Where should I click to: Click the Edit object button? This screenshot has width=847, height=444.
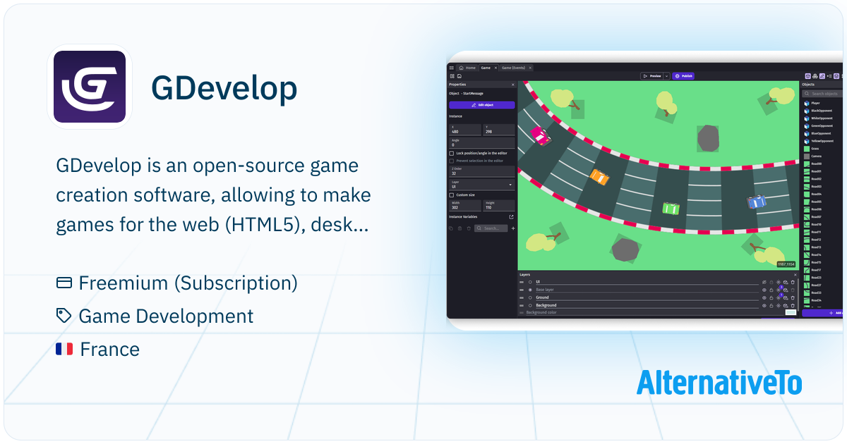point(482,105)
